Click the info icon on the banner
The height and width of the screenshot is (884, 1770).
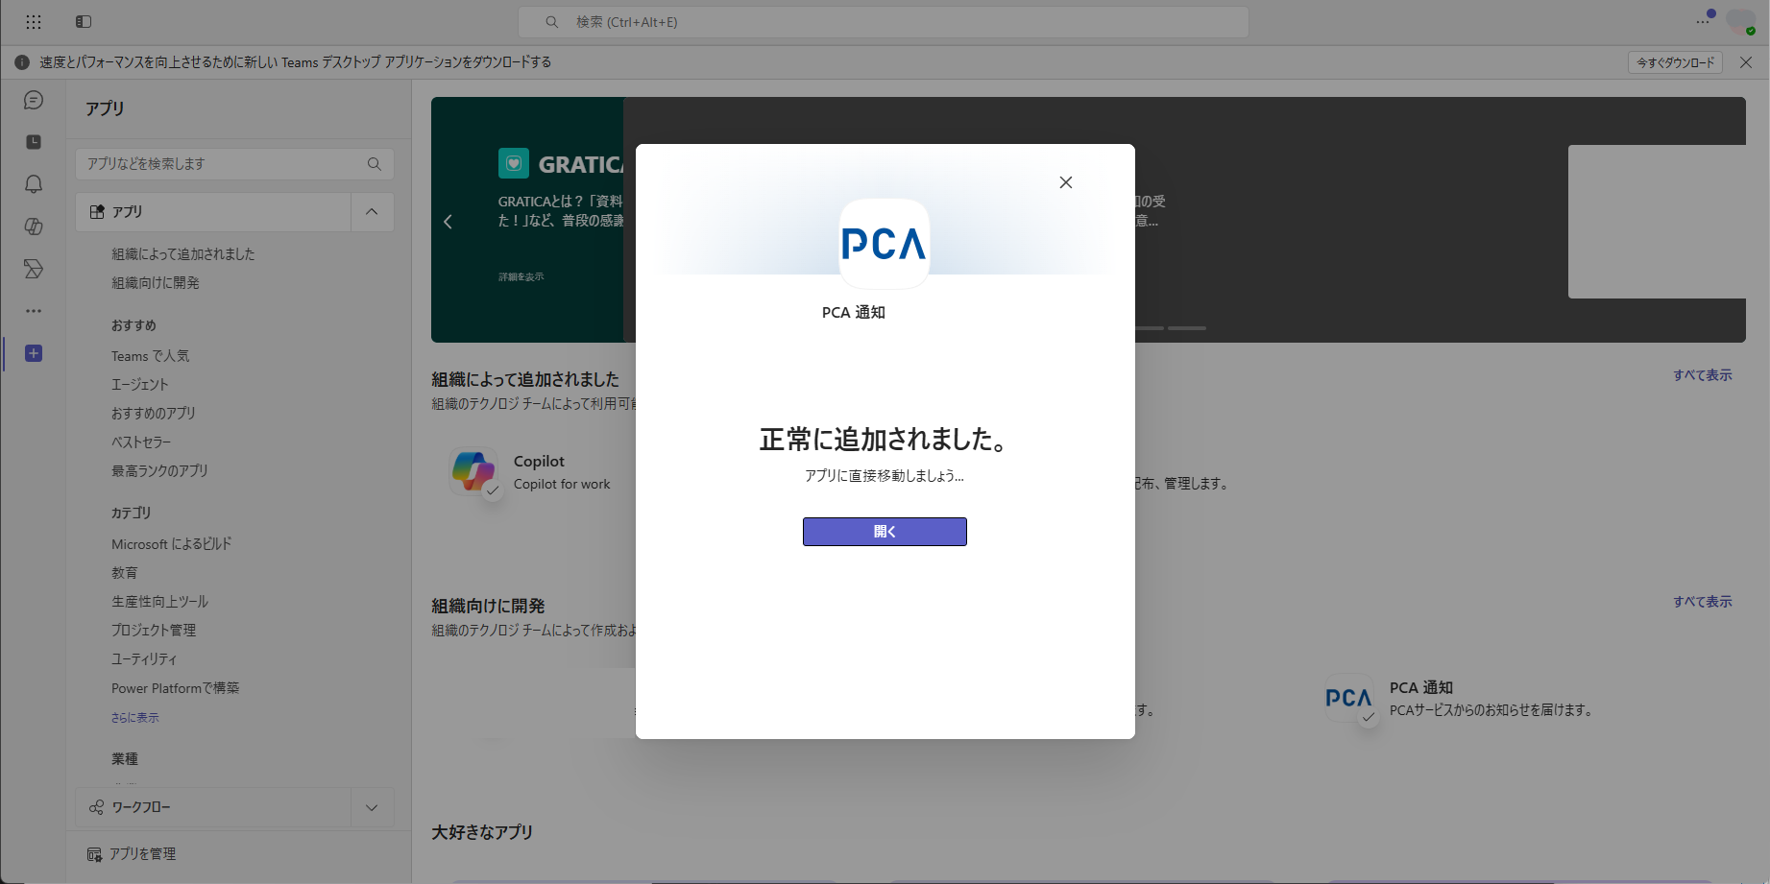(22, 62)
